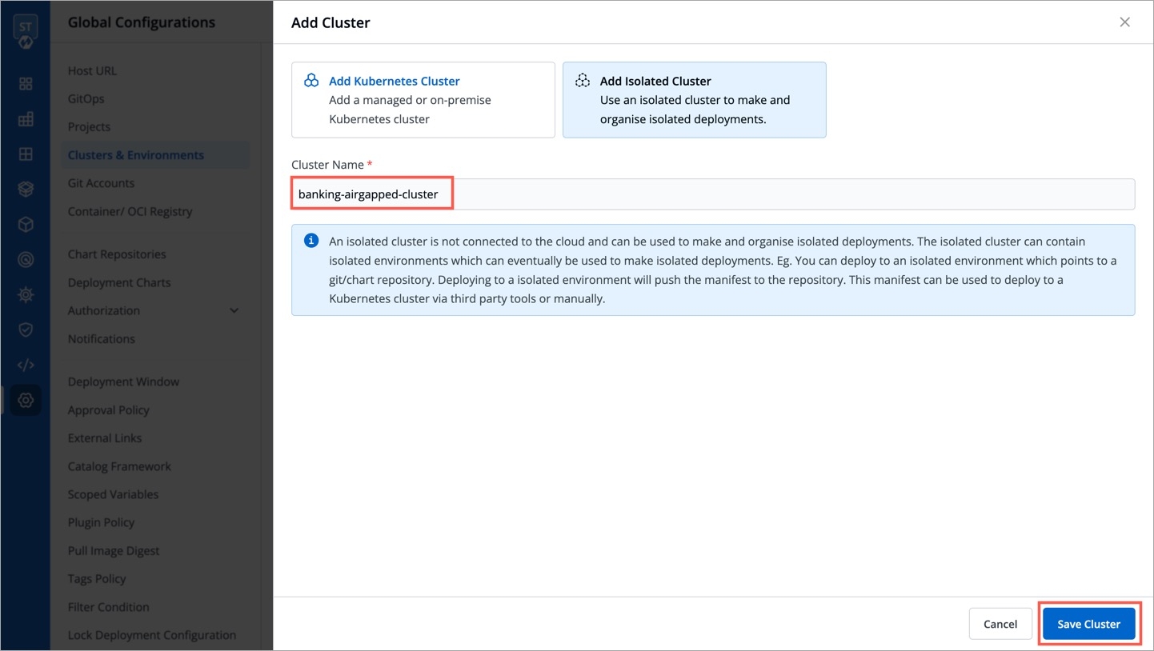Click the Cluster Name input field

[712, 194]
